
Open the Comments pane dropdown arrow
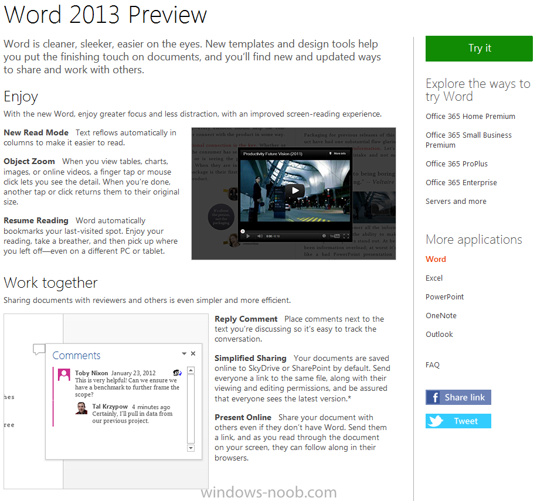click(x=184, y=353)
